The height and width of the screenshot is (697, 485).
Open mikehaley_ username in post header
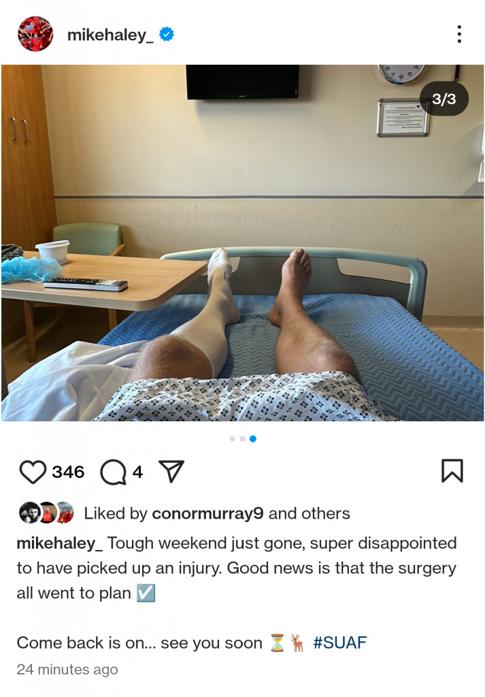point(110,35)
